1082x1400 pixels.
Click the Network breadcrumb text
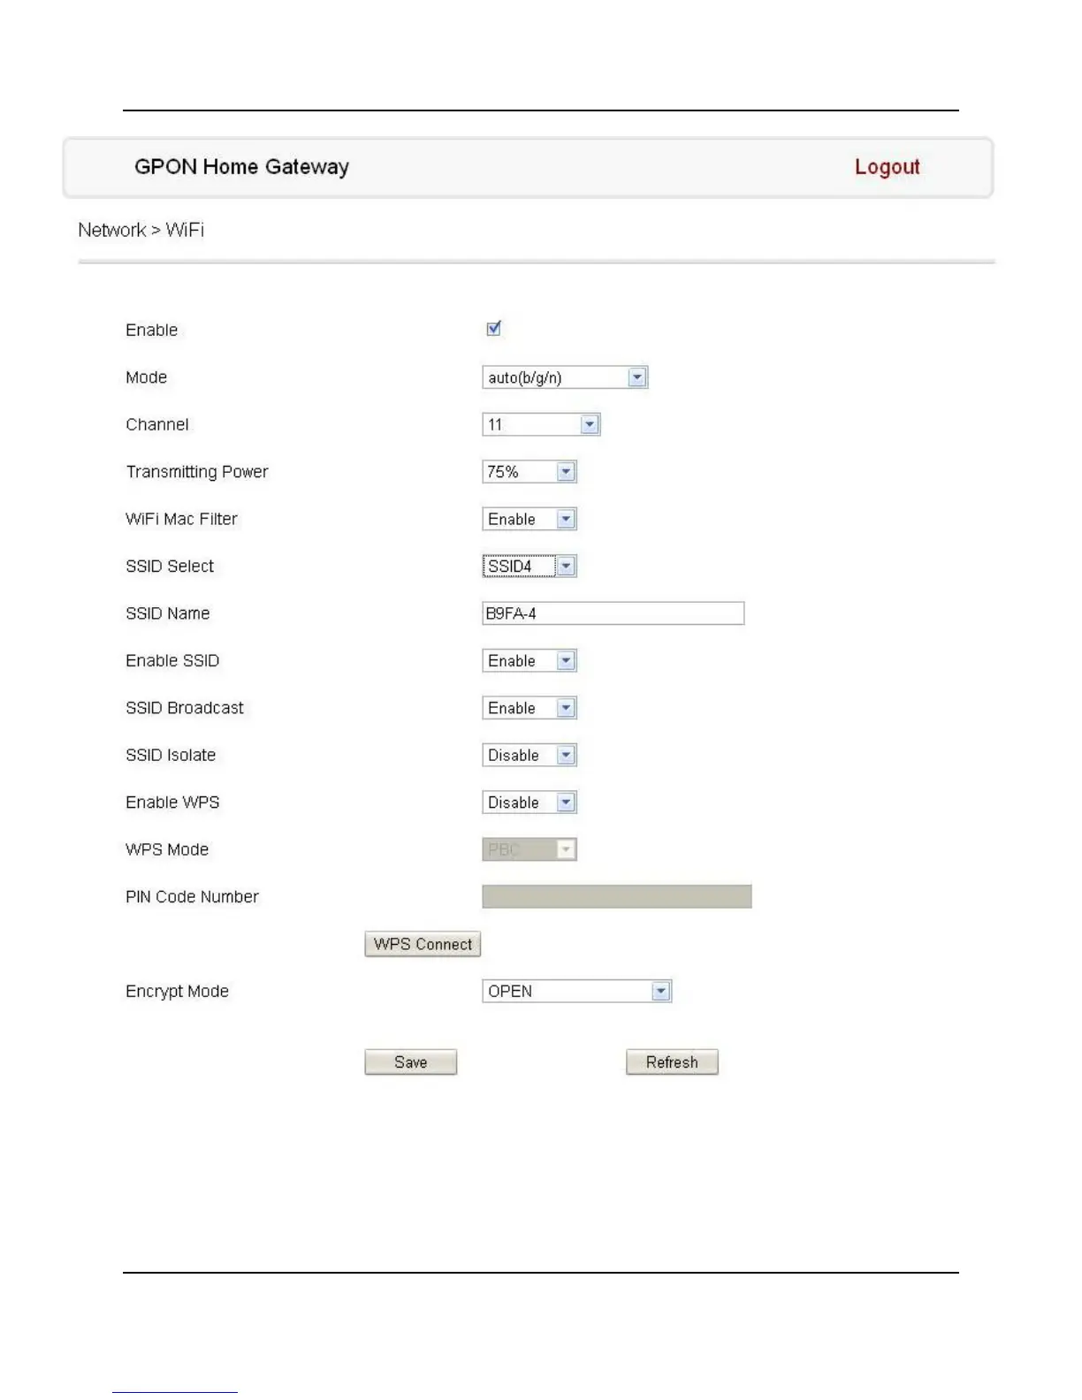coord(111,231)
